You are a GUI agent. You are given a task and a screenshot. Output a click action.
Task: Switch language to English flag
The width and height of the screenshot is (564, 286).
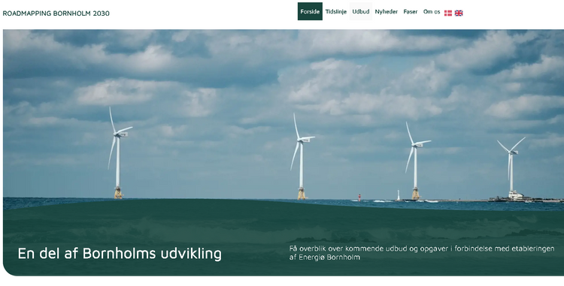pos(459,13)
